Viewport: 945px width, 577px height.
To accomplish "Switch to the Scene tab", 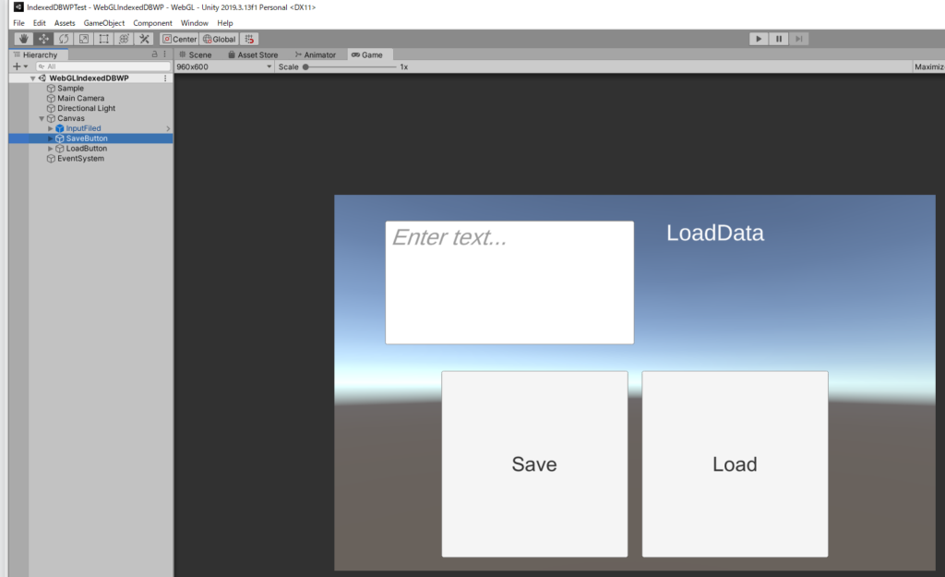I will tap(195, 54).
